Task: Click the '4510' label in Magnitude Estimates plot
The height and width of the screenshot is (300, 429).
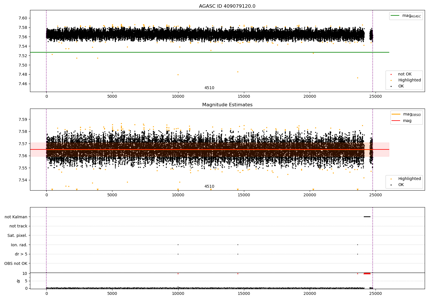Action: tap(209, 187)
